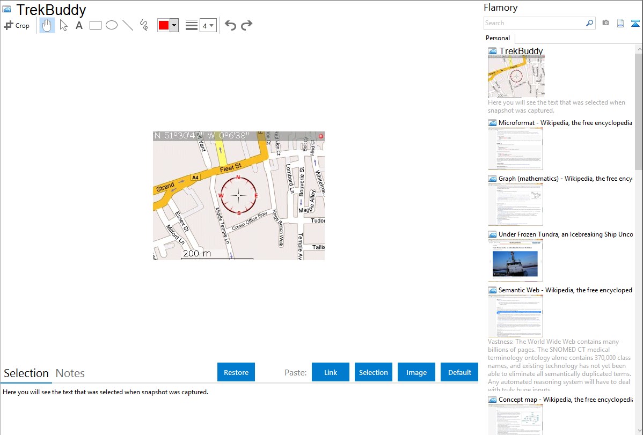Click the Vastness description text under Semantic Web

click(560, 365)
